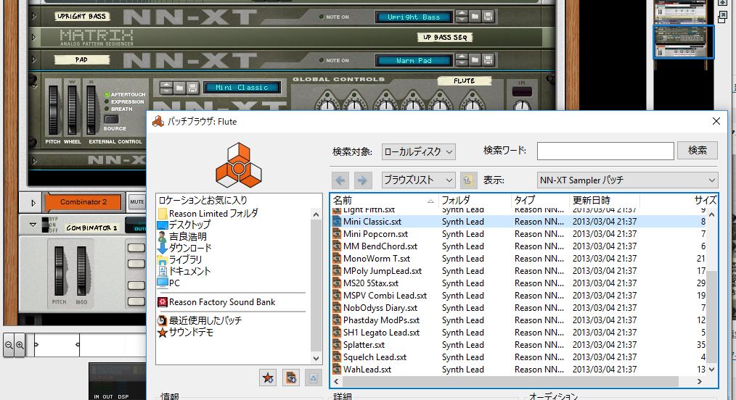Viewport: 736px width, 400px height.
Task: Open browse patch folder beside Warm Pad display
Action: click(x=475, y=60)
